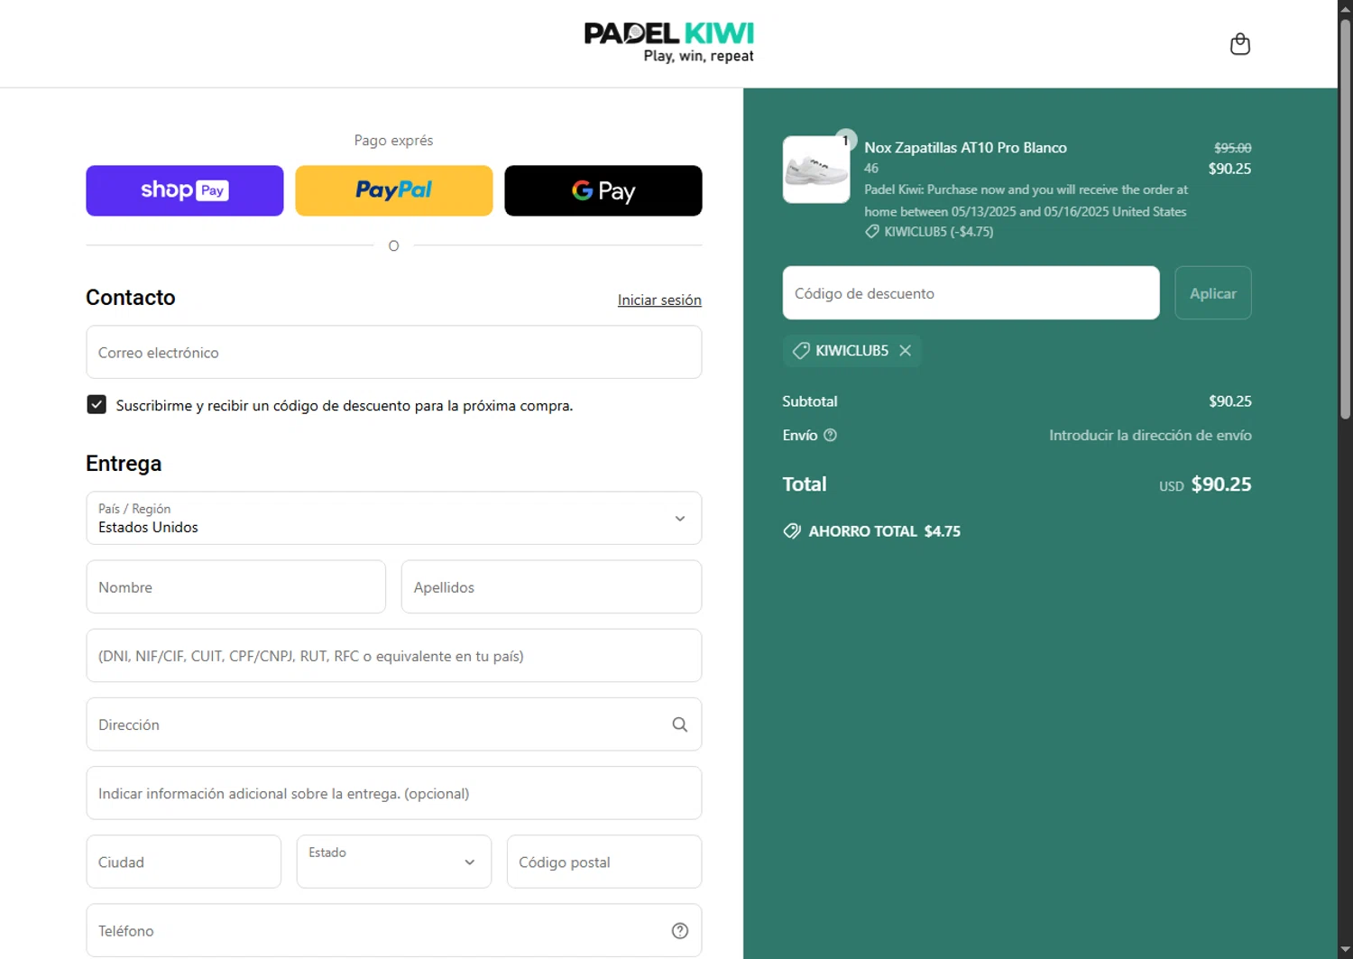Screen dimensions: 1353x959
Task: Pay with Shop Pay button
Action: coord(185,190)
